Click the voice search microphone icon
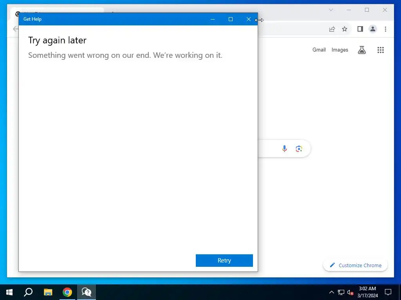401x300 pixels. 284,148
